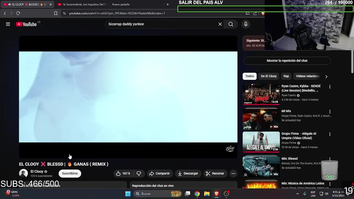Open a new browser tab
This screenshot has height=199, width=354.
(x=168, y=4)
